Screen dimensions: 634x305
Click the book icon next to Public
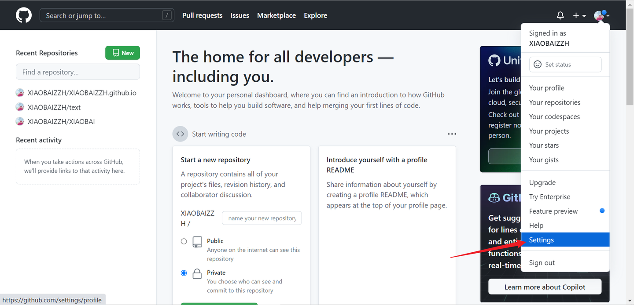tap(197, 243)
